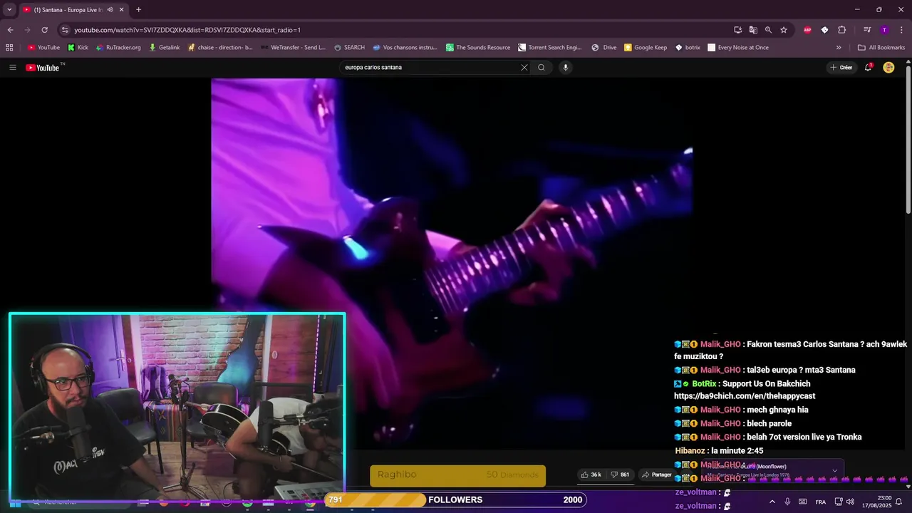Show more bookmarks chevron
Screen dimensions: 912x513
pos(839,48)
